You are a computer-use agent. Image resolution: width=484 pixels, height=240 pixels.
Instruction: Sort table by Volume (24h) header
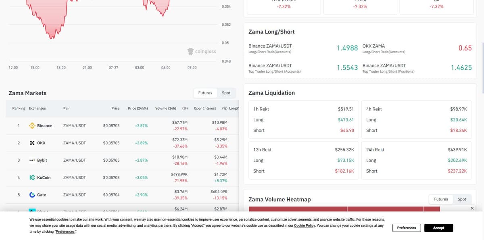click(x=166, y=109)
